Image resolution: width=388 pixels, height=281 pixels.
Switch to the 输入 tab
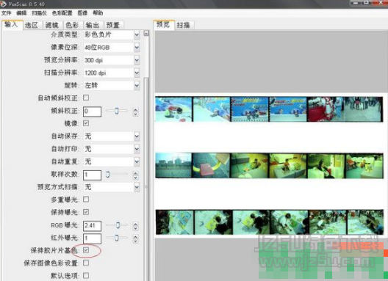pos(12,25)
